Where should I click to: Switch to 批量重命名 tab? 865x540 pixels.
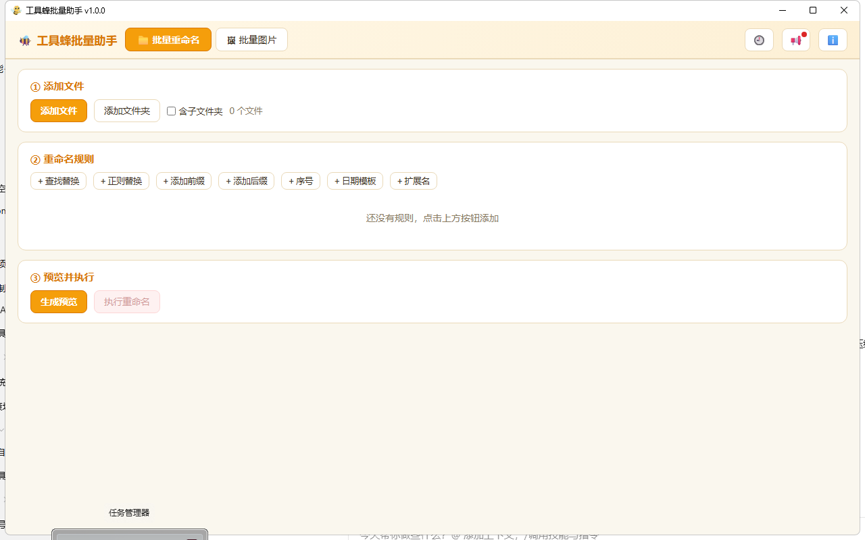click(x=168, y=40)
